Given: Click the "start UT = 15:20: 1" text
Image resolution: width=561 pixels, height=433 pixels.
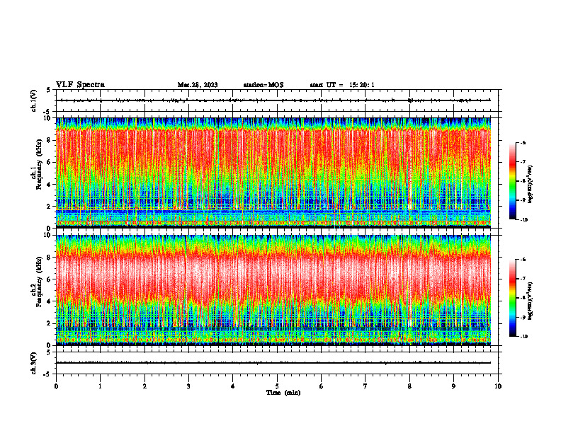Looking at the screenshot, I should pos(342,85).
